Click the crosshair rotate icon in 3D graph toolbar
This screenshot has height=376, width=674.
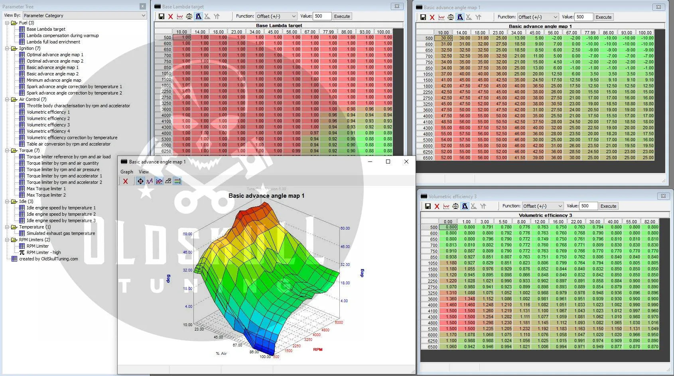140,181
